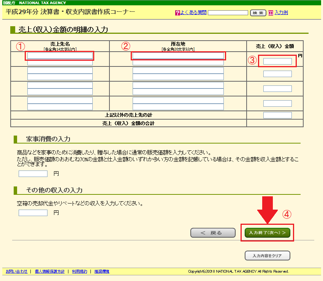Click the 上記以外の売上先の計 amount field
Screen dimensions: 323x281
277,115
